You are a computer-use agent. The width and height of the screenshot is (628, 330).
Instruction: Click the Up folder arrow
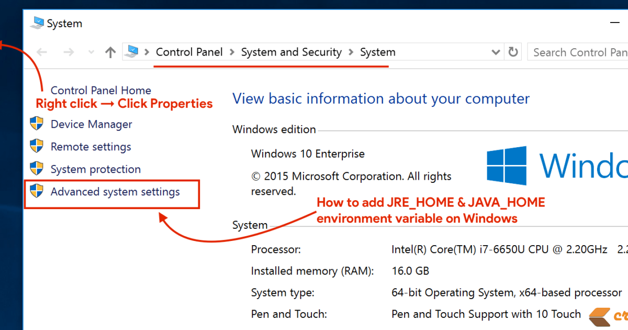(x=110, y=52)
